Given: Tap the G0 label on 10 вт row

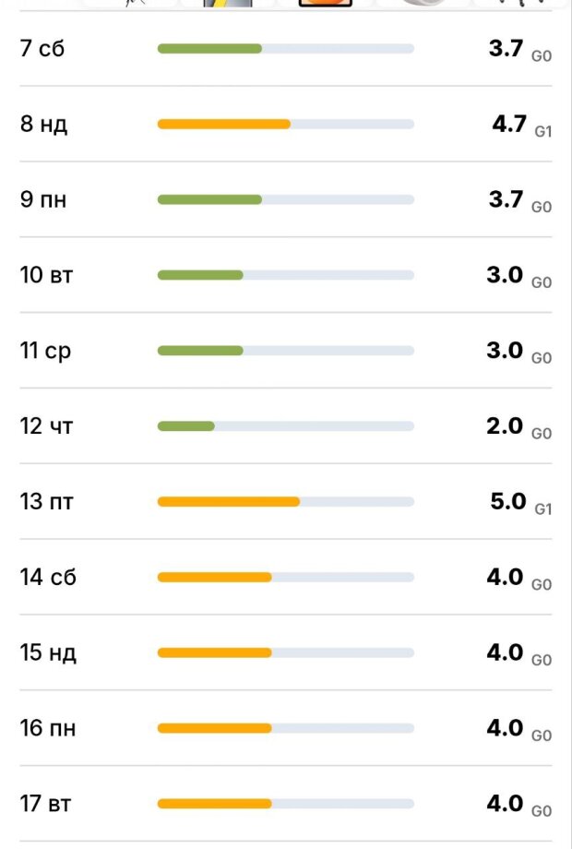Looking at the screenshot, I should click(x=542, y=282).
